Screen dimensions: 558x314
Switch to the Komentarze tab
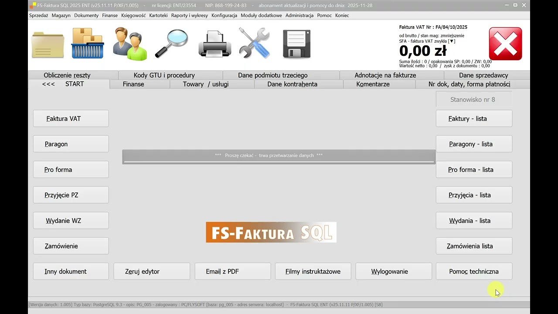click(379, 84)
